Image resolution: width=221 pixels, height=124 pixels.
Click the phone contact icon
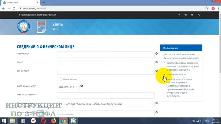tap(199, 15)
